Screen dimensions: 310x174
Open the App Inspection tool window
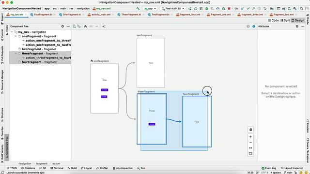pyautogui.click(x=123, y=168)
